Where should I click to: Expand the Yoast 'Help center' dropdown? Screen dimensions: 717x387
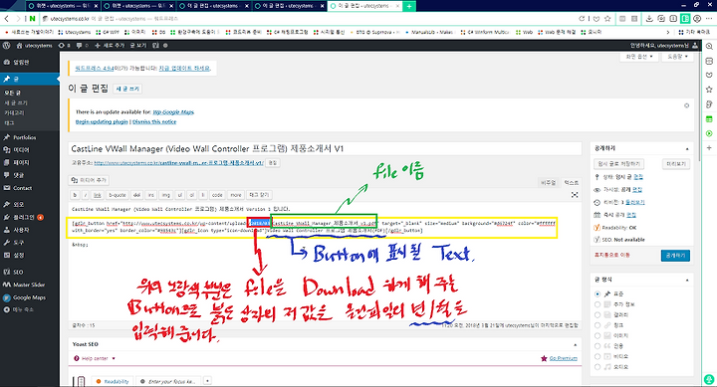[96, 359]
